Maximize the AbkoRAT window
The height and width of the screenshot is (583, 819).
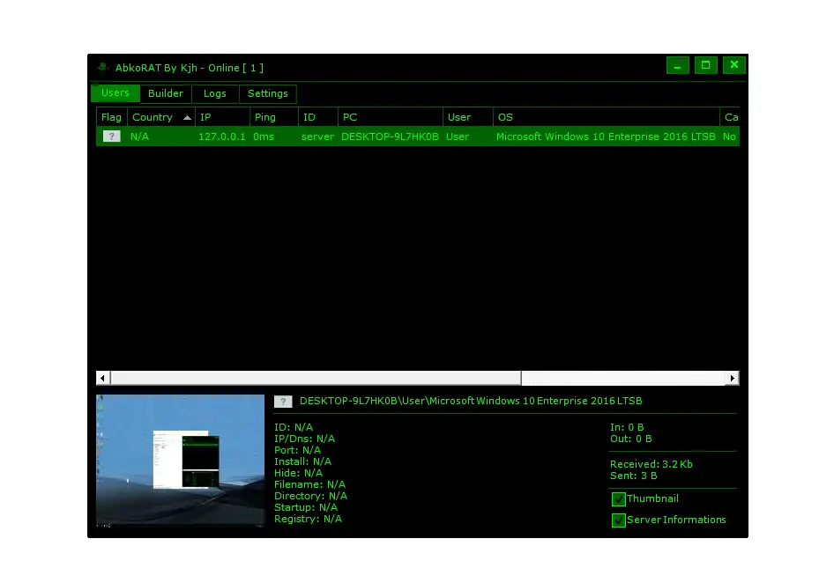(705, 65)
